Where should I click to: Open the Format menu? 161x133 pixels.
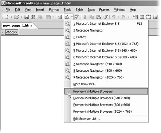pos(54,10)
